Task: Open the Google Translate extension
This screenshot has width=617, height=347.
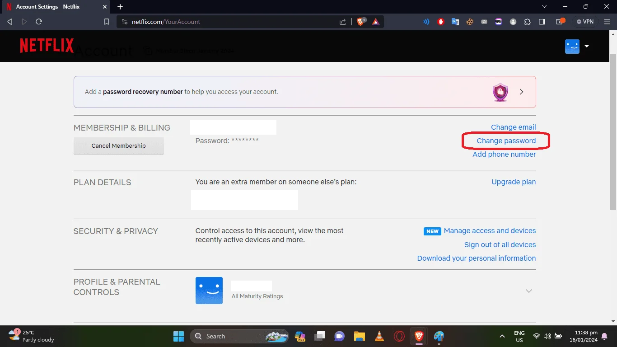Action: [455, 22]
